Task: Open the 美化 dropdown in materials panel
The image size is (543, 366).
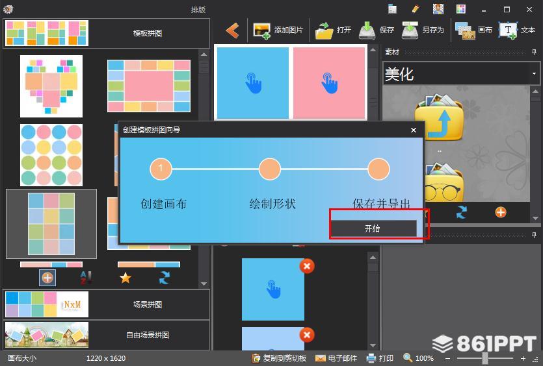Action: pos(534,73)
